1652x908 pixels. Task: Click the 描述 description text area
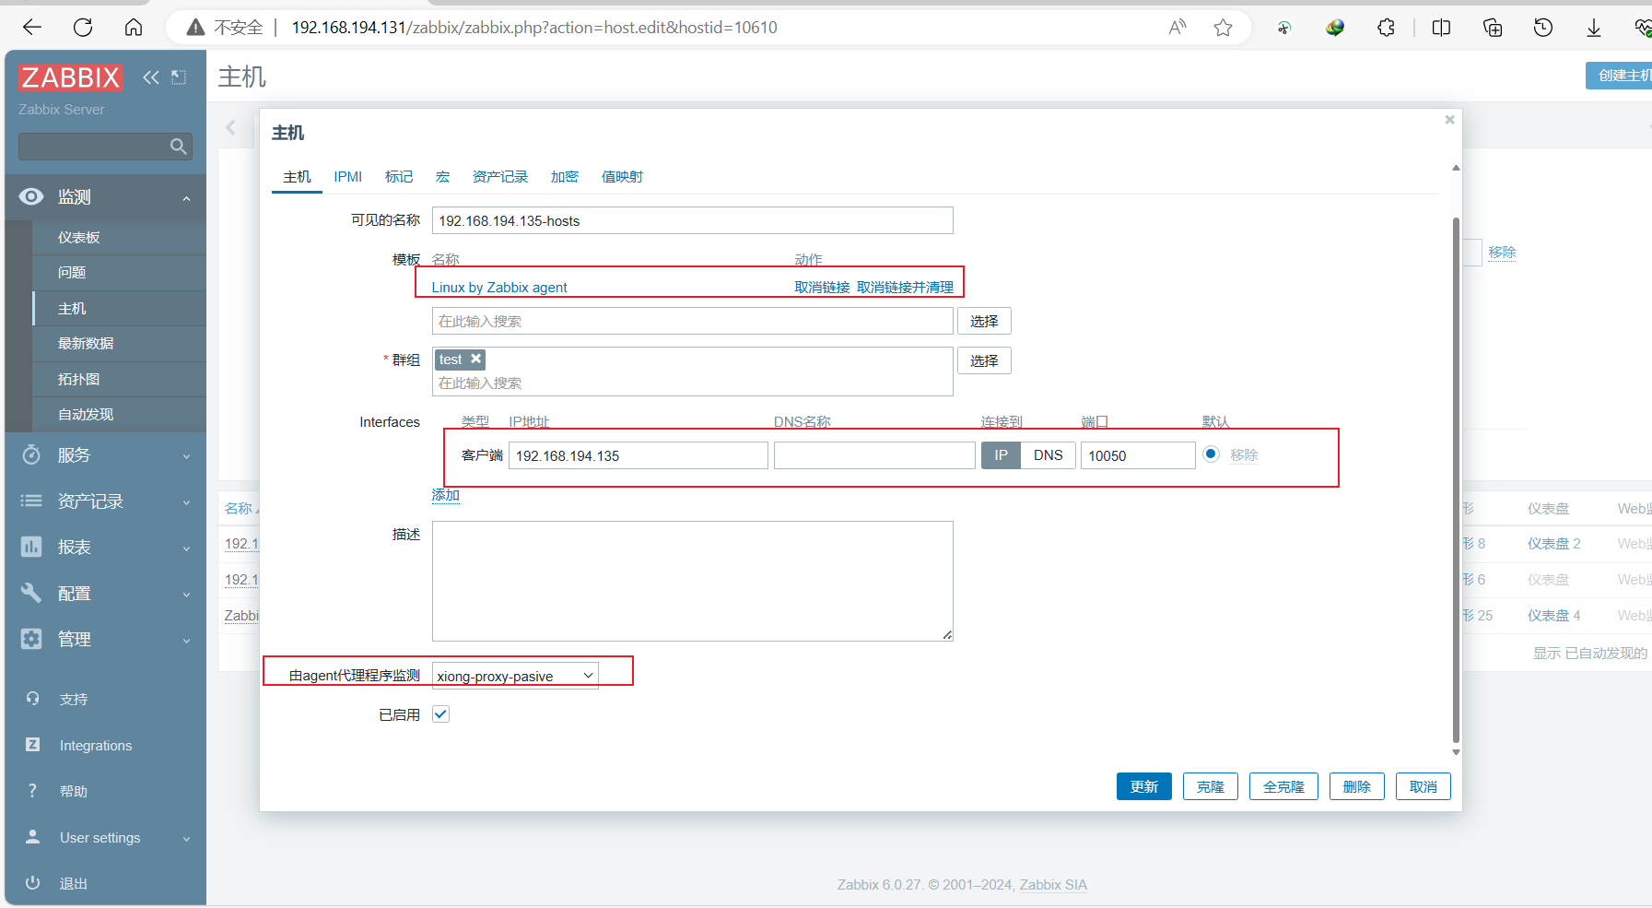point(692,581)
